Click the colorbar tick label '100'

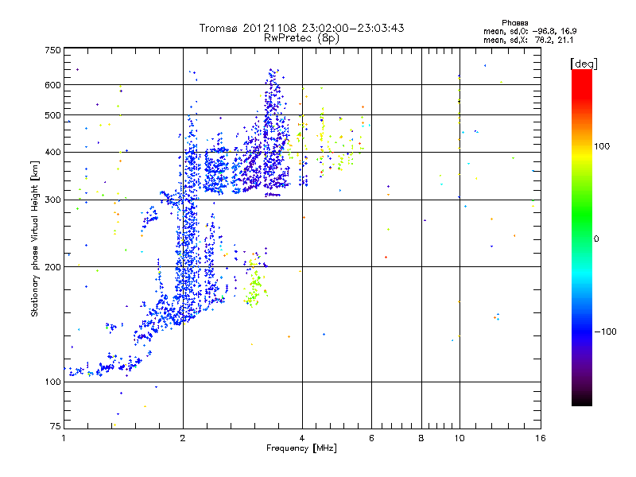pyautogui.click(x=602, y=146)
